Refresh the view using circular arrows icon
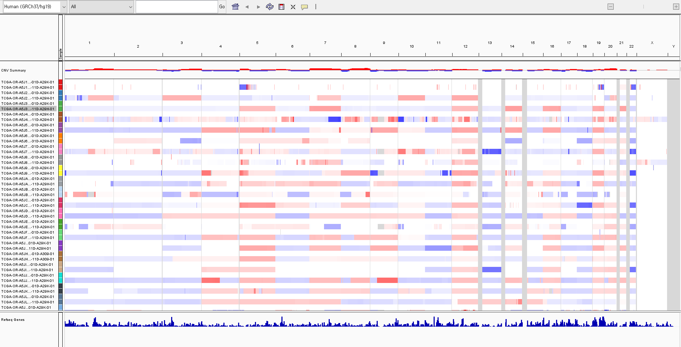This screenshot has height=347, width=681. [270, 7]
